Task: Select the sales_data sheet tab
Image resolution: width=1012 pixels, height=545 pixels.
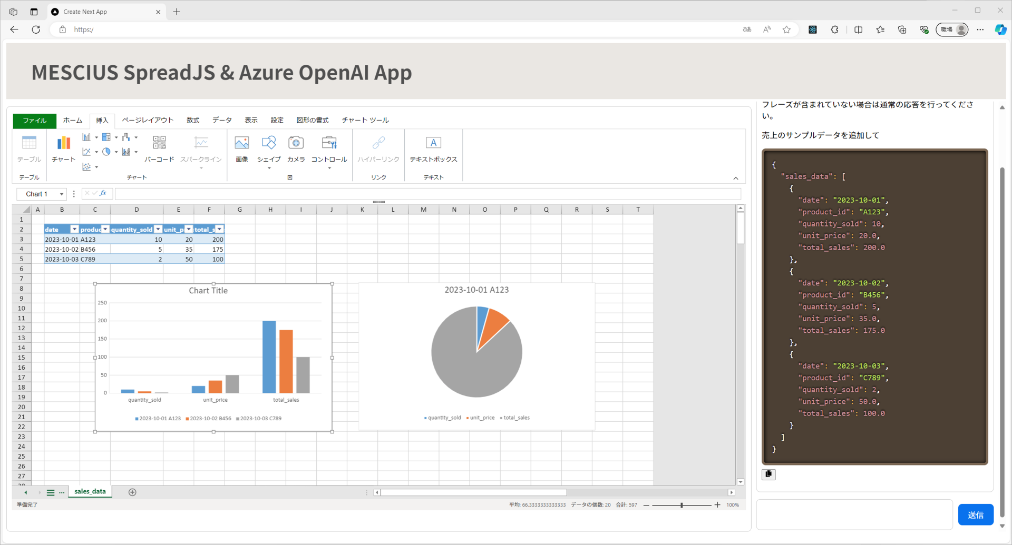Action: click(90, 492)
